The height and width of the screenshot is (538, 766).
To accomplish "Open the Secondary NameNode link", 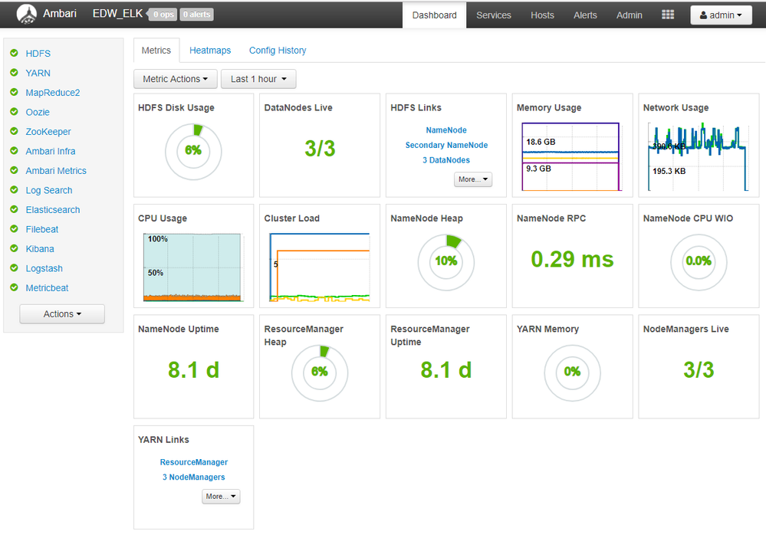I will (x=446, y=146).
